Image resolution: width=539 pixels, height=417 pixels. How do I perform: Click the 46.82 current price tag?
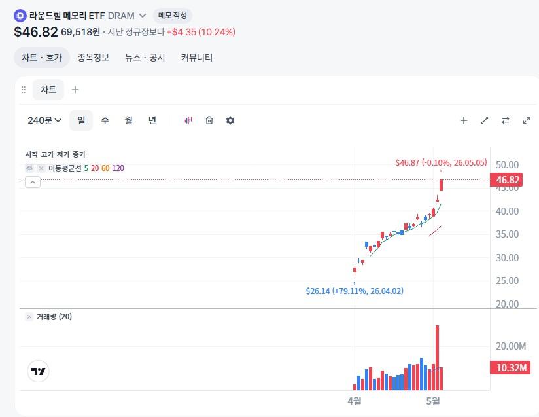tap(506, 179)
